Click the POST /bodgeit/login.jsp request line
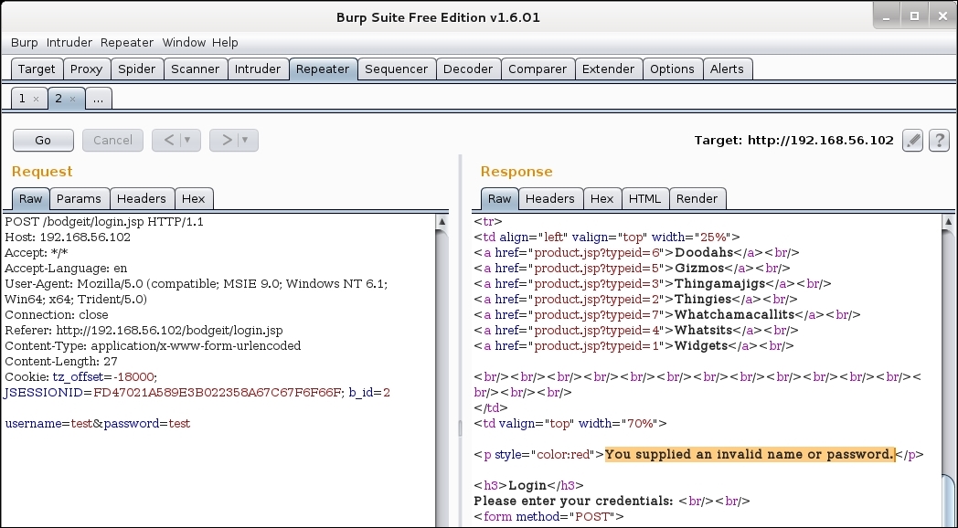The image size is (958, 528). pos(104,222)
